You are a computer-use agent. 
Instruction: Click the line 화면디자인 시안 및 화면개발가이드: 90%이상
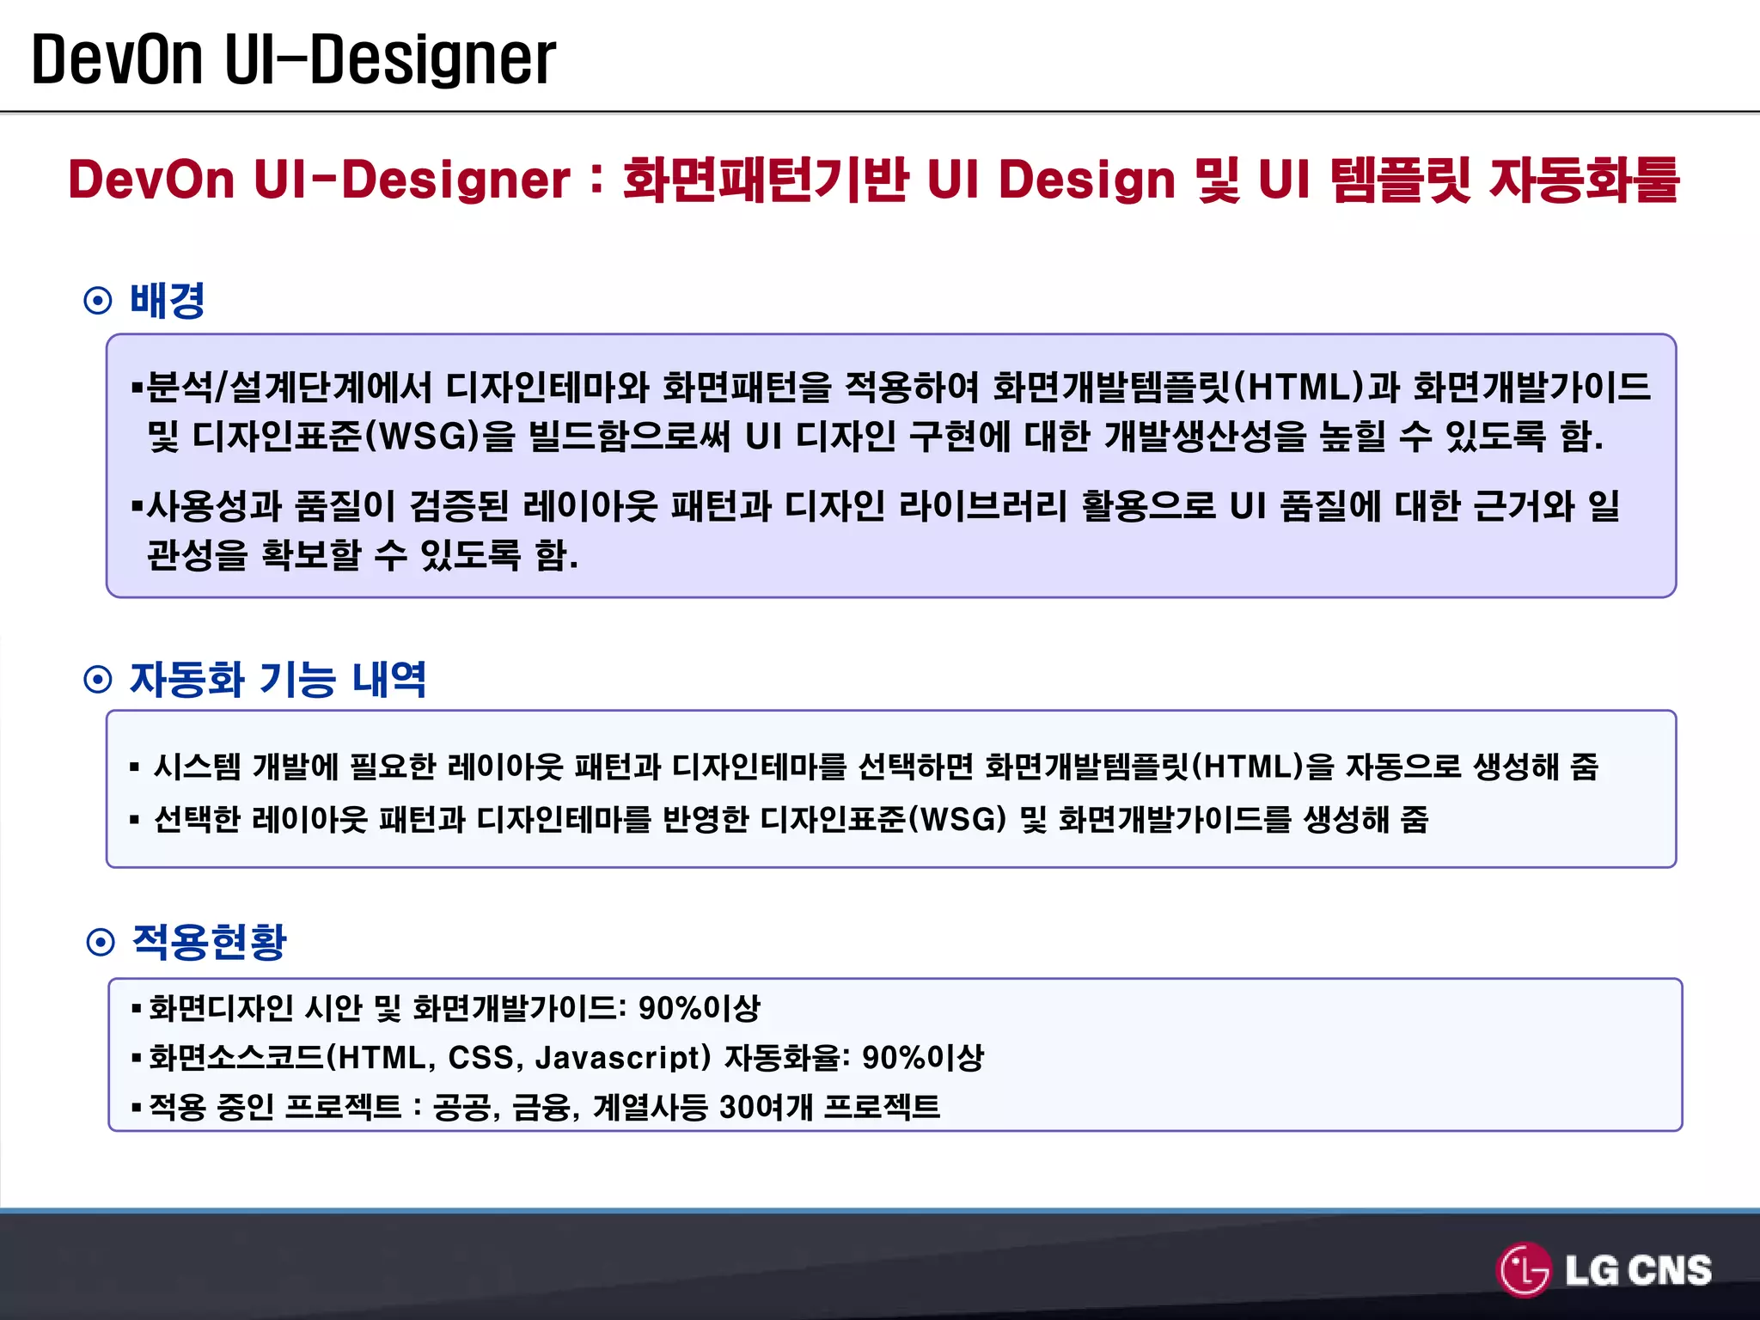[x=447, y=1007]
